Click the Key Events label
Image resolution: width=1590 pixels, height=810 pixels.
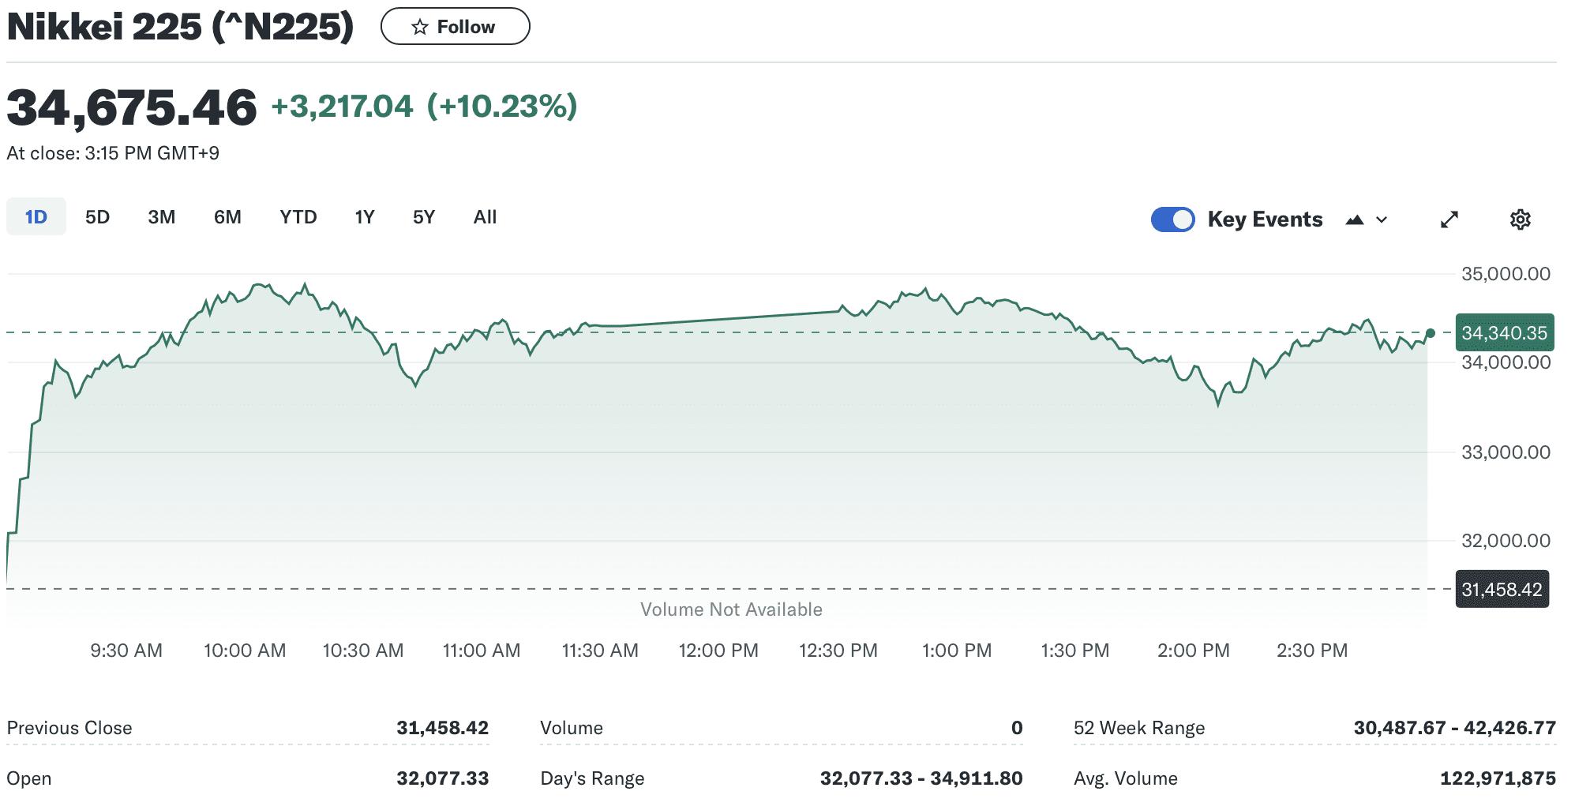coord(1265,219)
